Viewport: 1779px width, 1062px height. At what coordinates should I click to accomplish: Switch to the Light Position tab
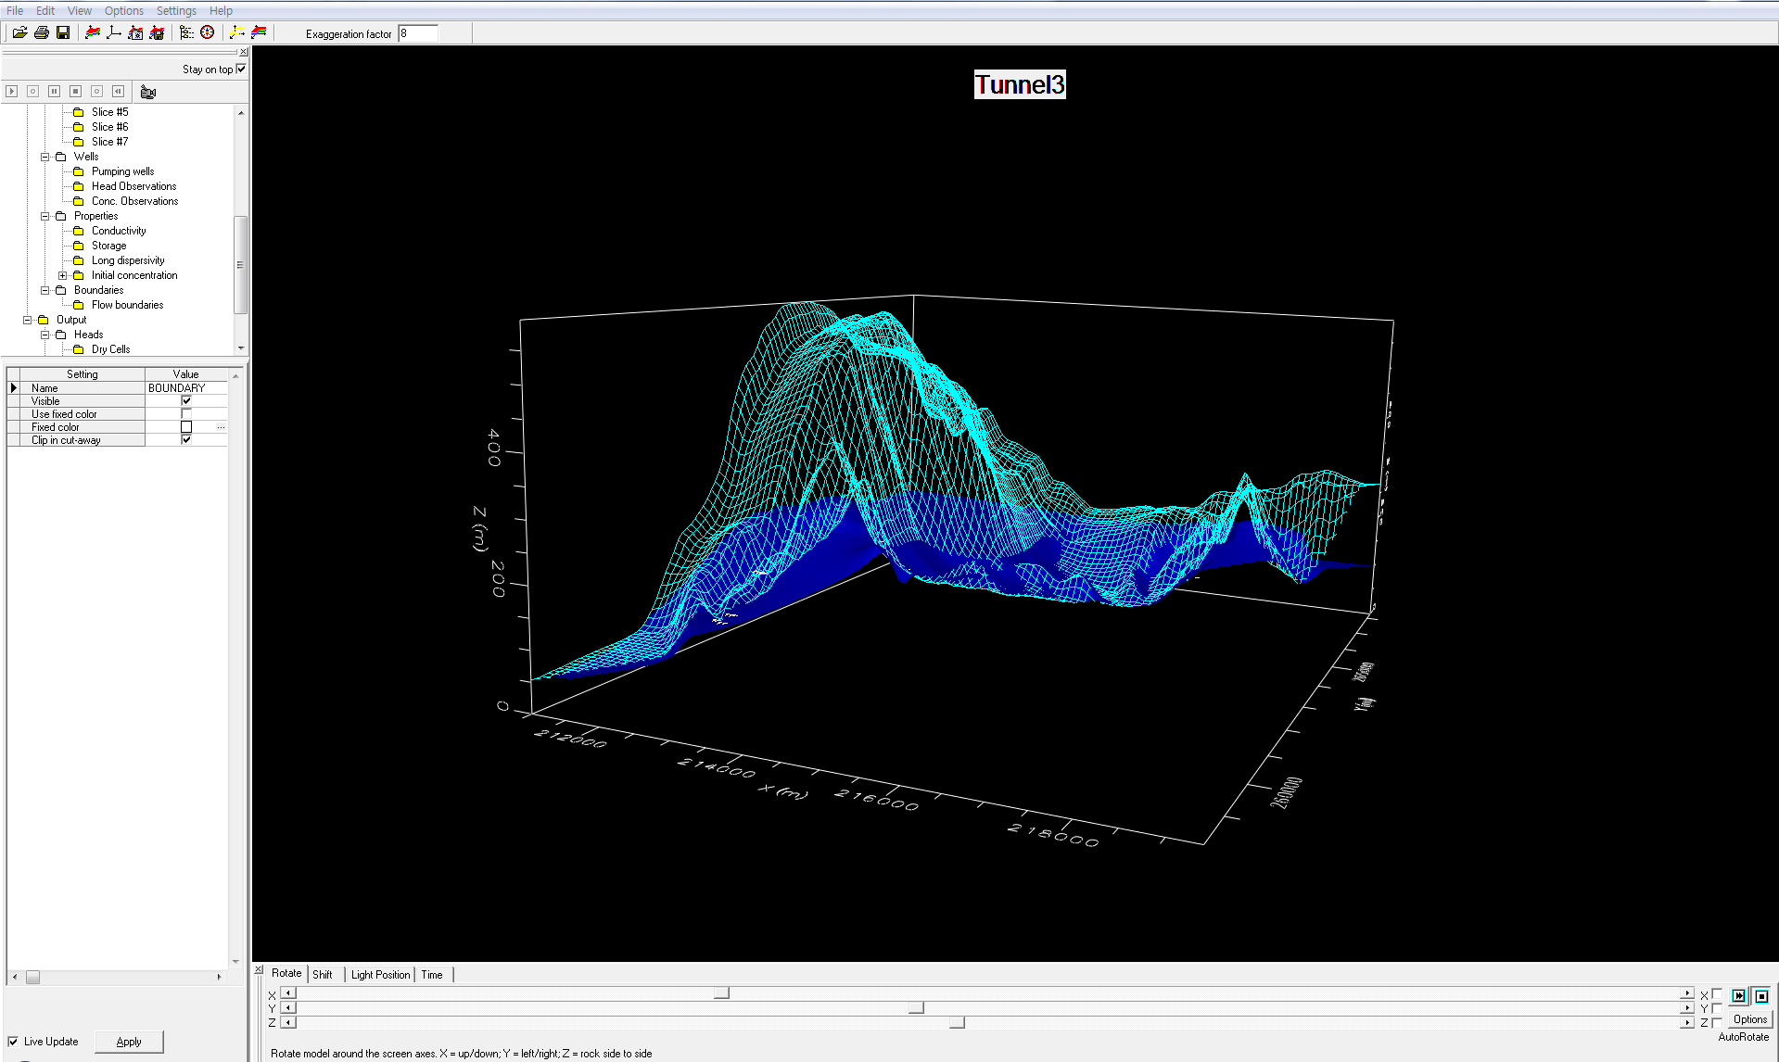point(380,975)
